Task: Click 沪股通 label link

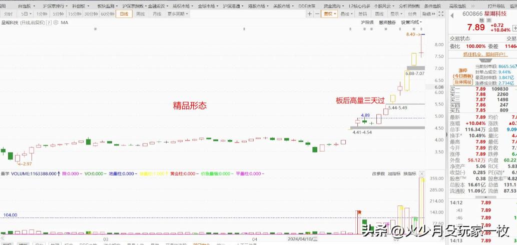Action: click(367, 22)
